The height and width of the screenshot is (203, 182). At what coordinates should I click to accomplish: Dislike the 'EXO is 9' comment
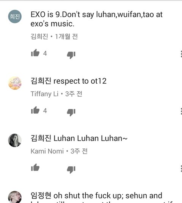pyautogui.click(x=71, y=55)
